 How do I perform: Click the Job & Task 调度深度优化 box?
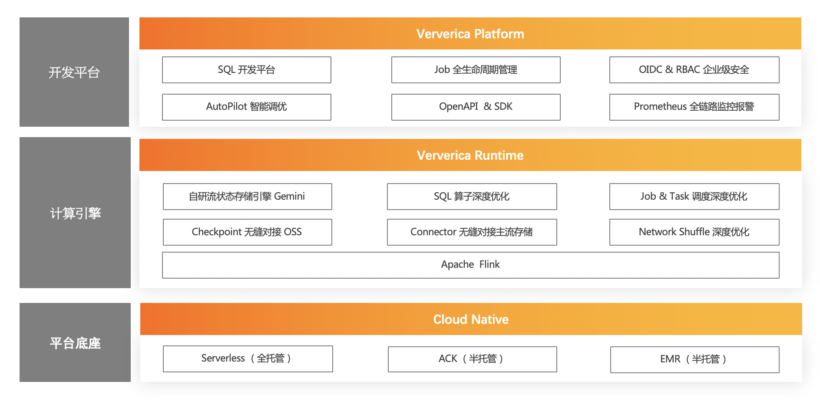(694, 197)
